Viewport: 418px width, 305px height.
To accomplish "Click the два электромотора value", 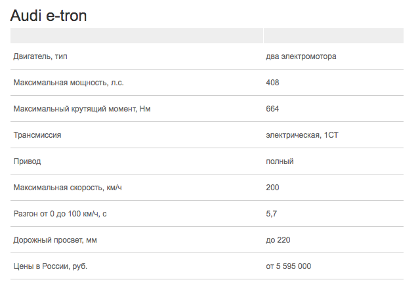I will [301, 56].
